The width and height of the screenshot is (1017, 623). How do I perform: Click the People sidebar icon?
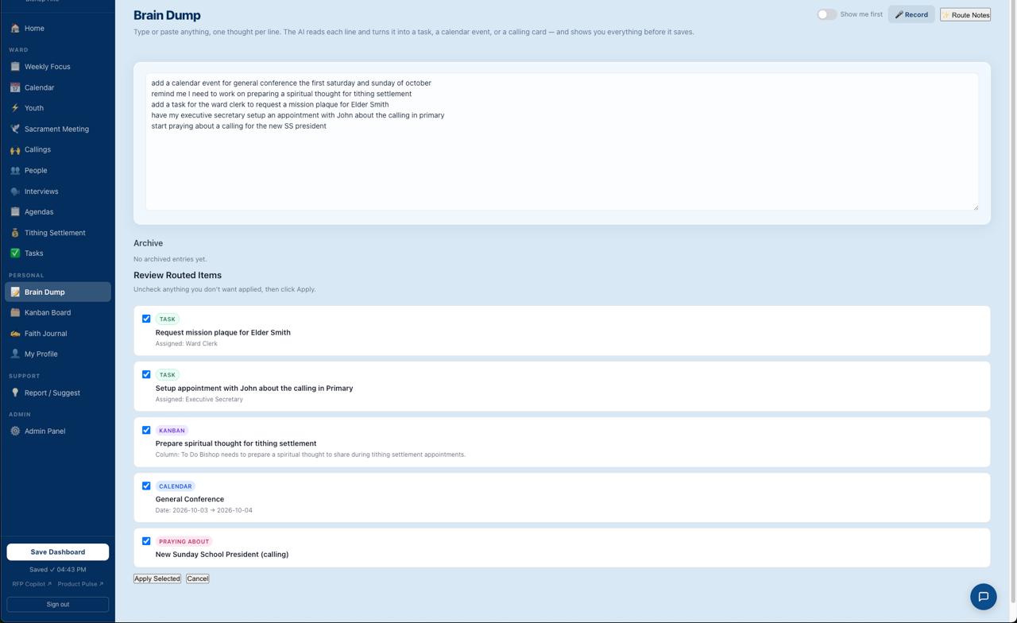[15, 170]
